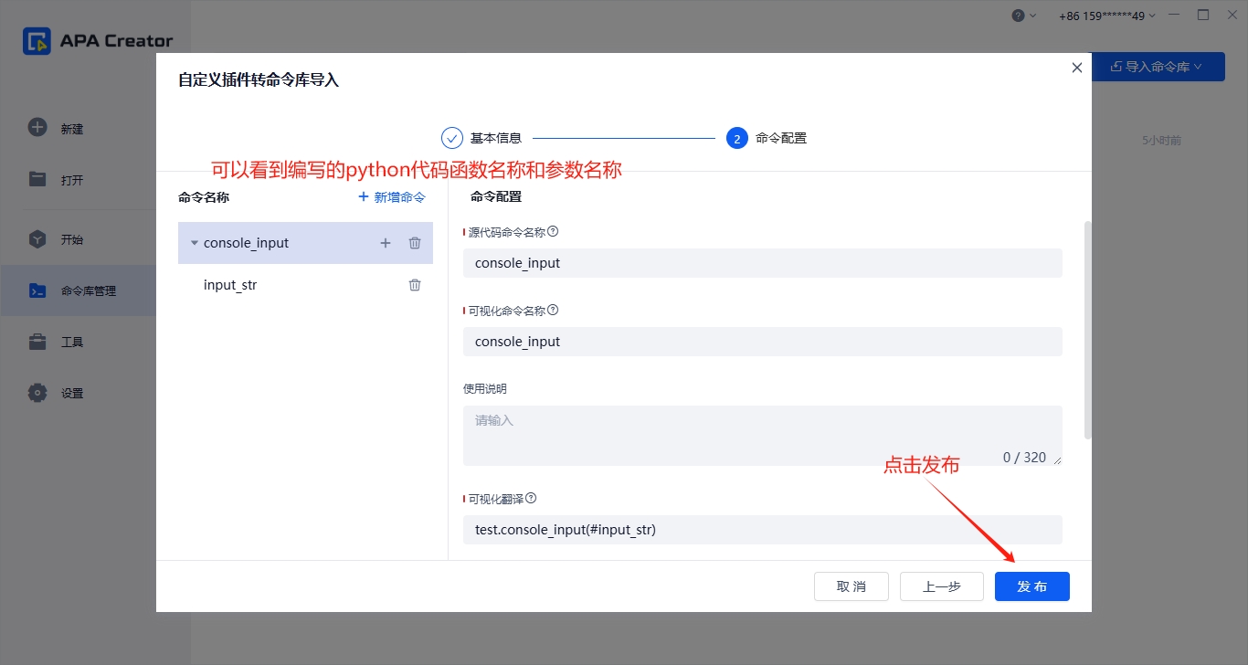Click the 可视化翻译 input field
The image size is (1248, 665).
[763, 530]
